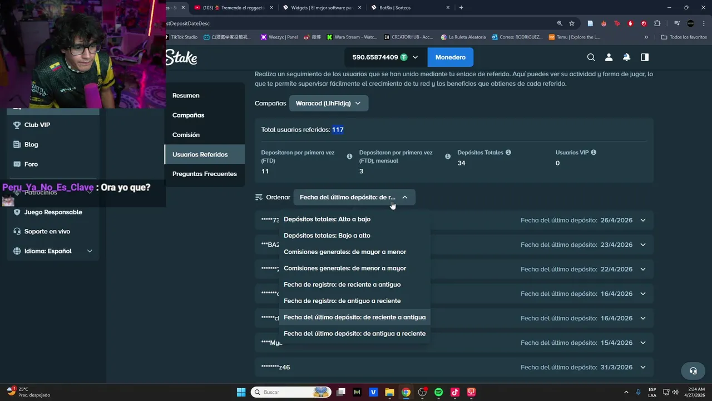Open the Waracod (LIhFIdjq) campaign dropdown
The width and height of the screenshot is (712, 401).
[328, 103]
